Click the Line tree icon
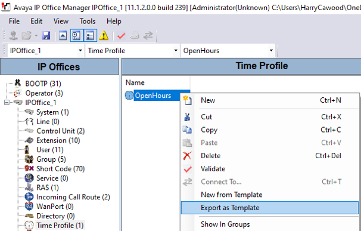This screenshot has height=231, width=361. coord(29,121)
